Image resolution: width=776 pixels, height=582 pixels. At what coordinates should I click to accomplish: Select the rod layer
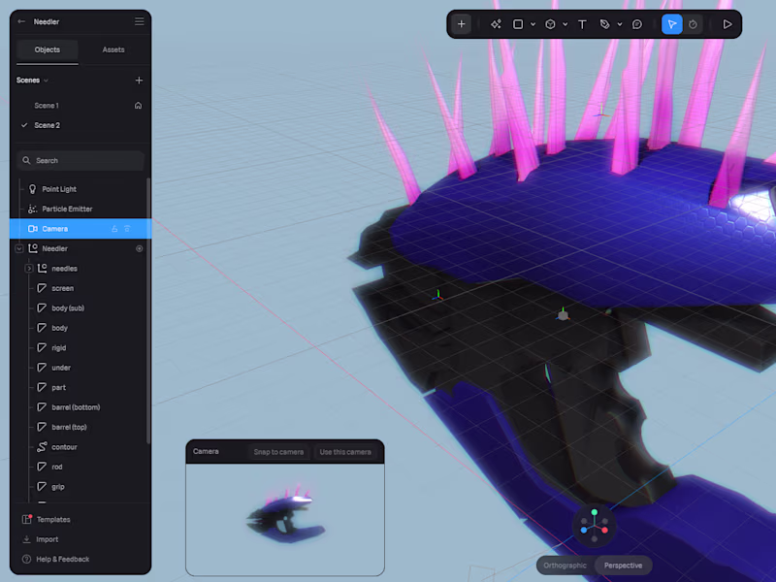click(57, 467)
